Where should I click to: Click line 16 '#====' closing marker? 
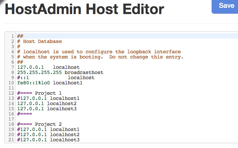(x=25, y=114)
